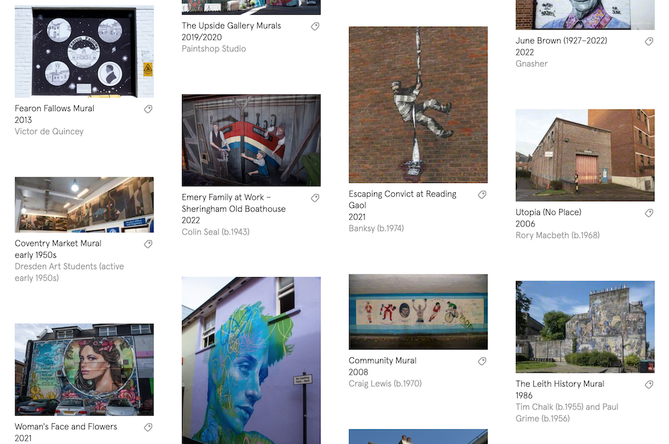669x444 pixels.
Task: Open The Leith History Mural title link
Action: [x=560, y=384]
